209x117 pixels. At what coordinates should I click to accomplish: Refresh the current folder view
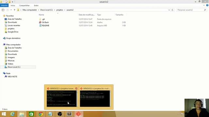[x=172, y=10]
